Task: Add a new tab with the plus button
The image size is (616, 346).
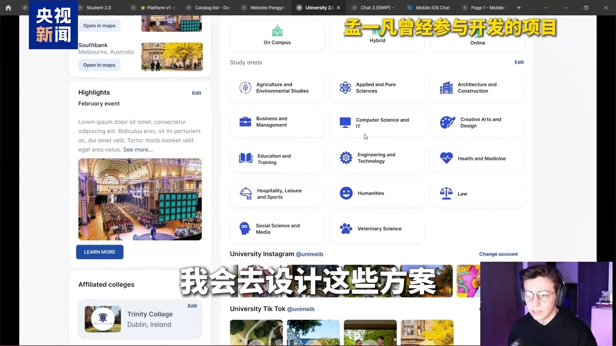Action: click(519, 8)
